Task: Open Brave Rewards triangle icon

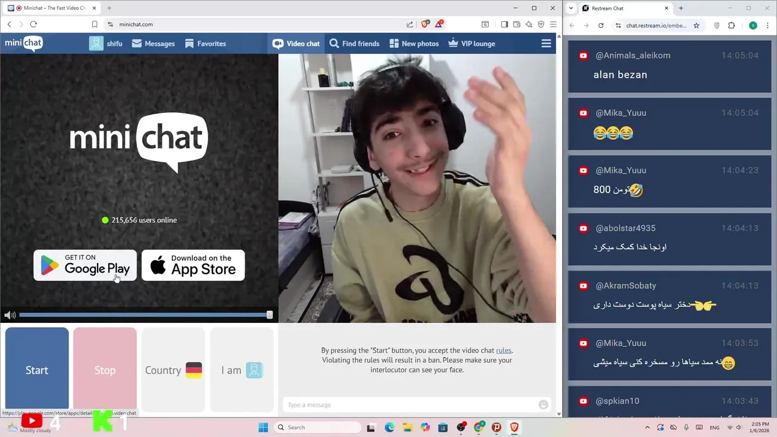Action: 439,24
